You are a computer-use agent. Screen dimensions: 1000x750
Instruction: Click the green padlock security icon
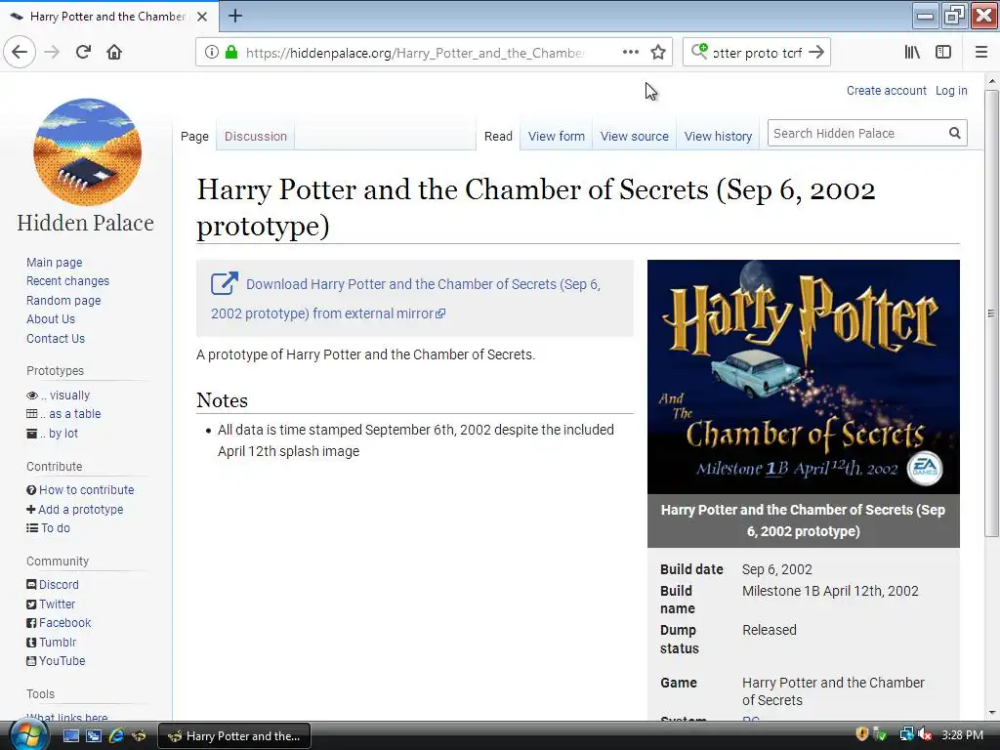[x=231, y=53]
